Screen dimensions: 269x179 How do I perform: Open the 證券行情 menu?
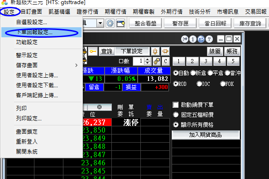point(87,12)
